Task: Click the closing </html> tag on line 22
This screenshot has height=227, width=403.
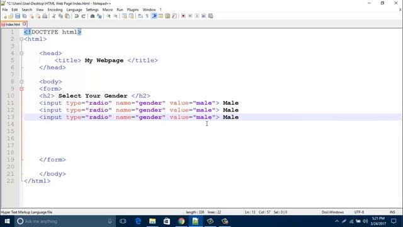Action: [x=37, y=181]
